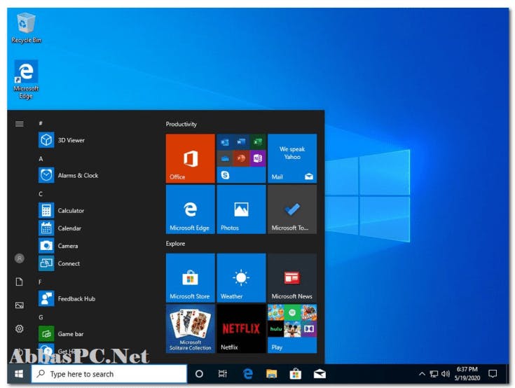Screen dimensions: 515x388
Task: Open the network status tray icon
Action: (434, 373)
